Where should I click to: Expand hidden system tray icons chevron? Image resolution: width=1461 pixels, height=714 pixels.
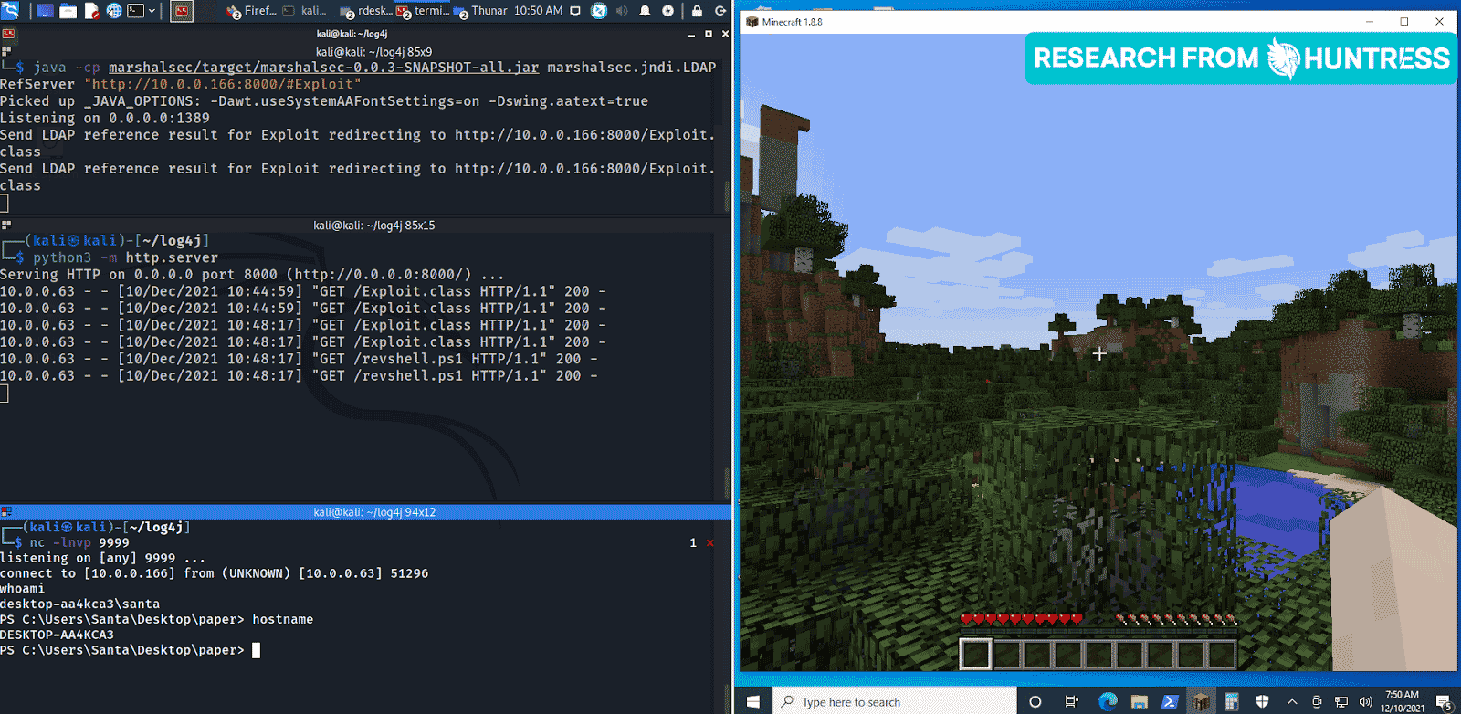point(1292,701)
